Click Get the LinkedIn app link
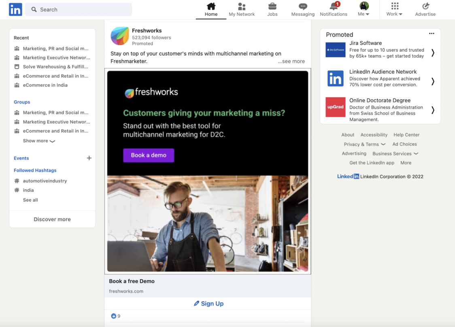 tap(372, 163)
